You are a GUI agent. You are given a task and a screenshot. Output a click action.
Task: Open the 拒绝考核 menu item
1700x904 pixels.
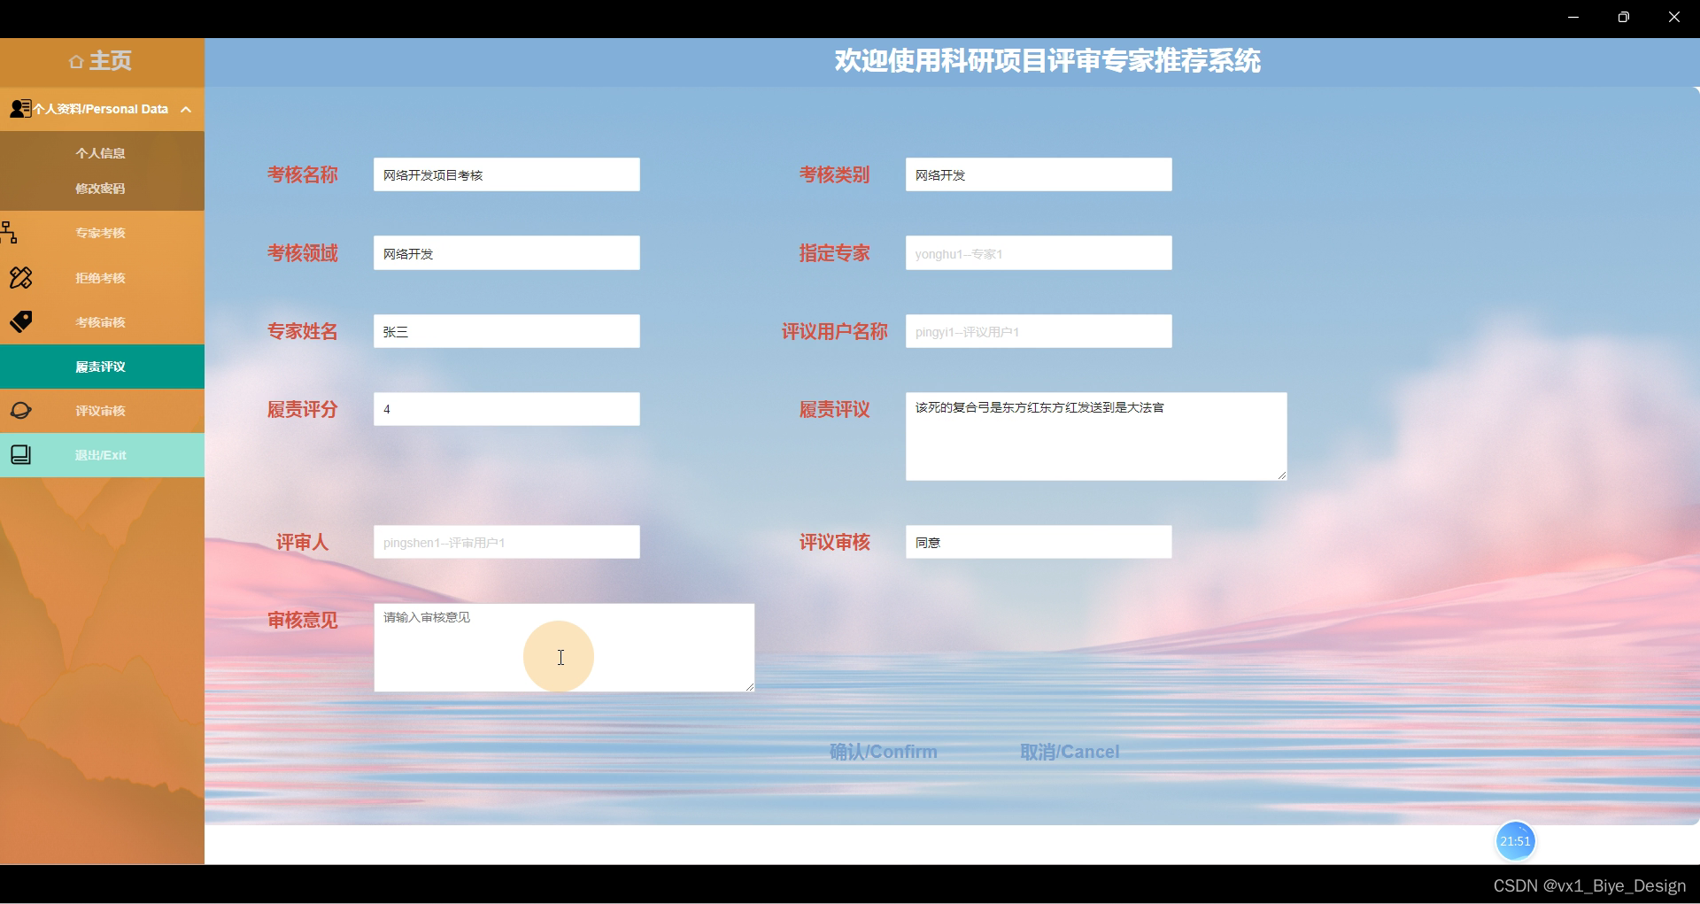(x=101, y=278)
